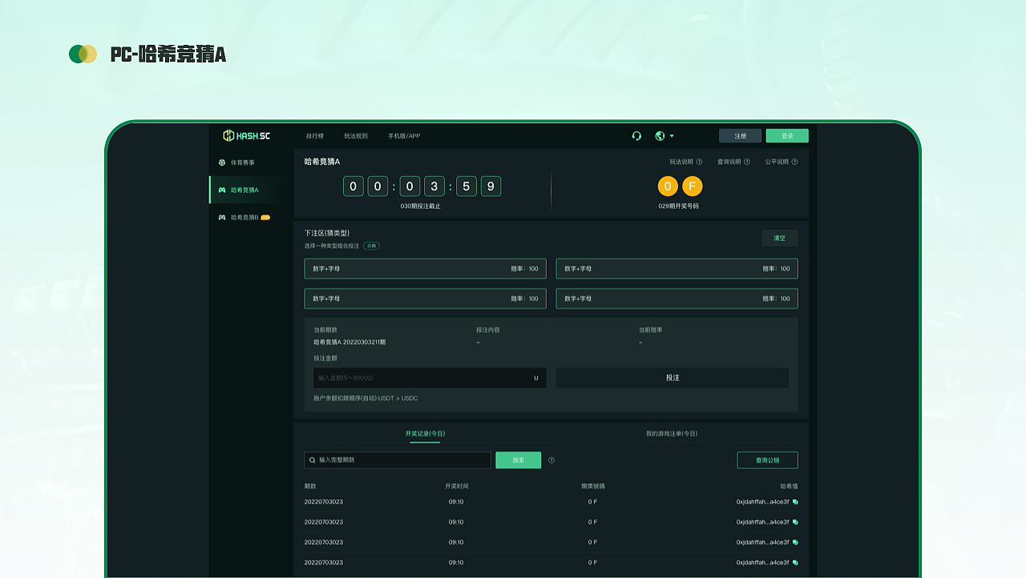Click the 查询公链 button

coord(767,460)
